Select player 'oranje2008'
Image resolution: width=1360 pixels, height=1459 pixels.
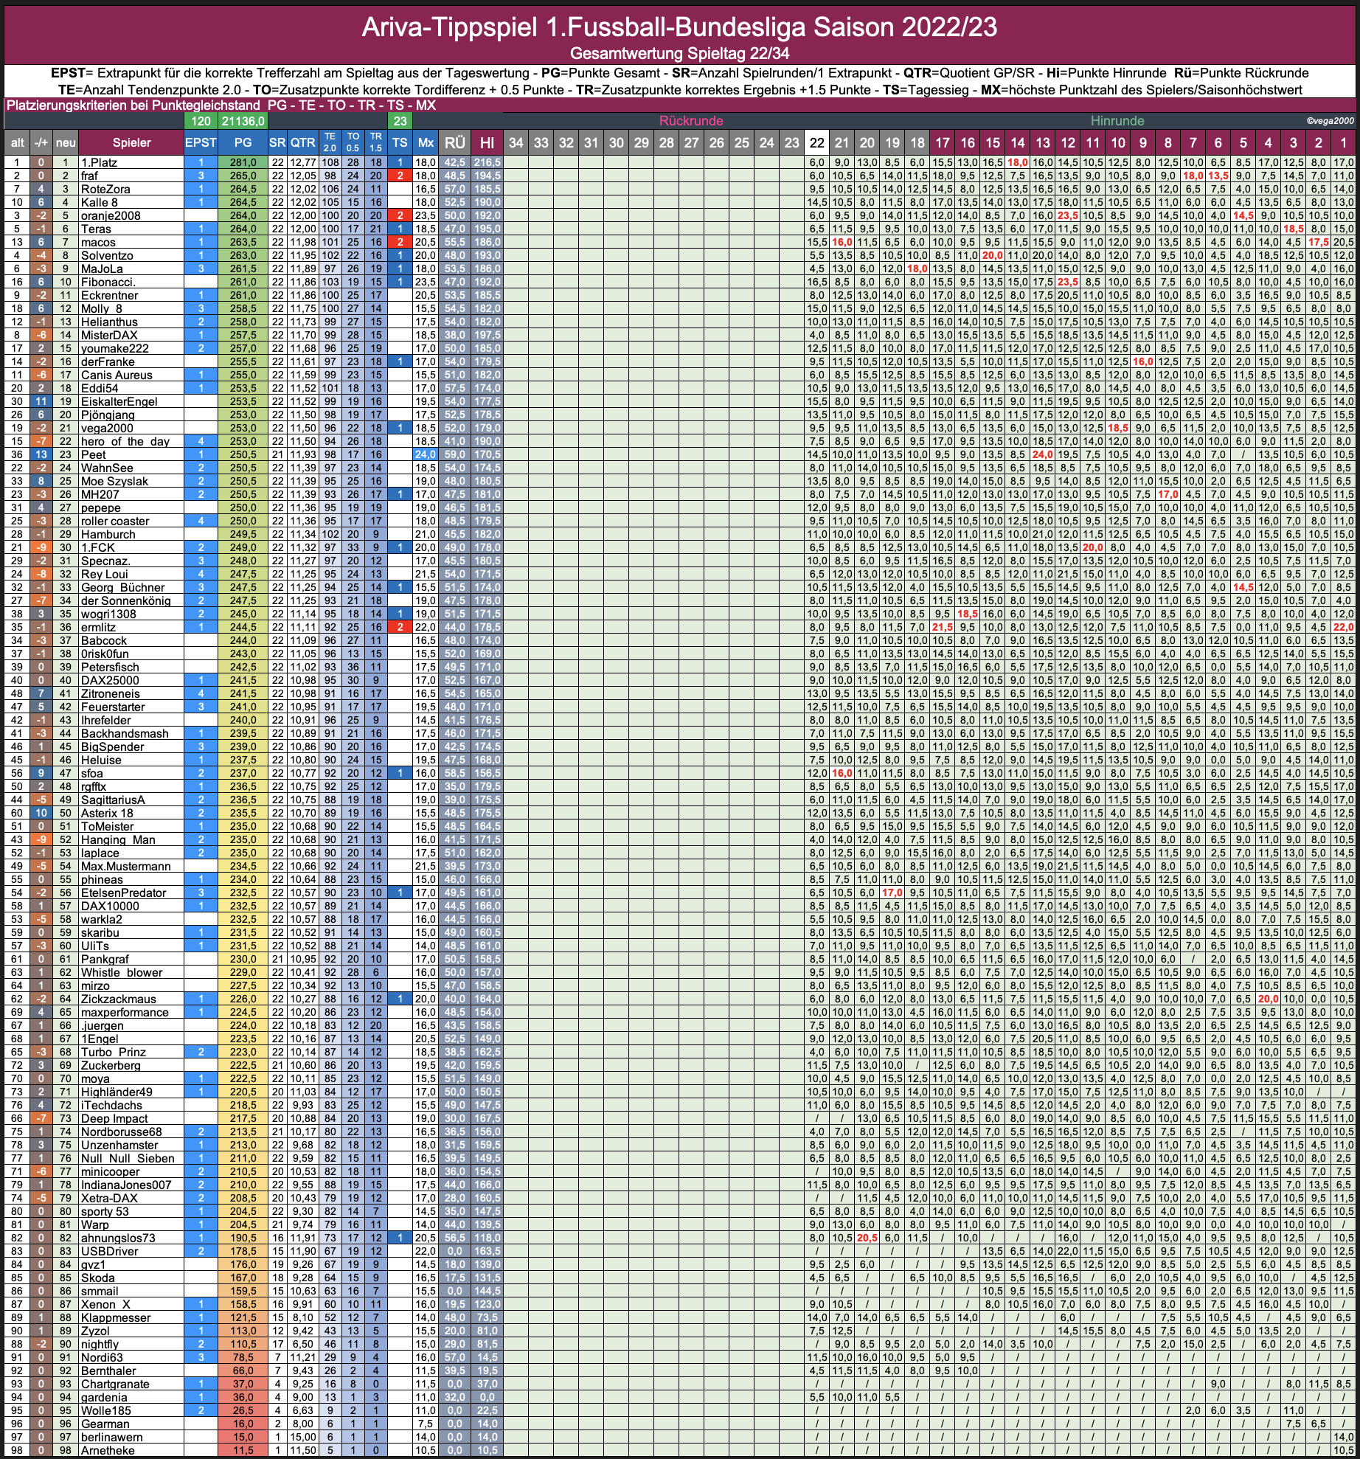click(111, 215)
